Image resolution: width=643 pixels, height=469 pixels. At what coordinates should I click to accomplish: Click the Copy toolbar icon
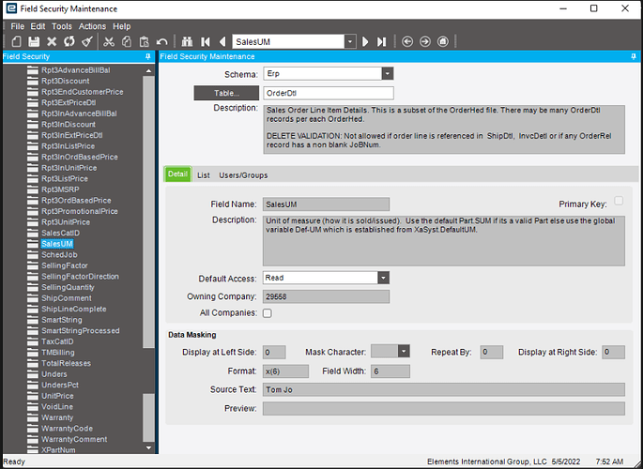click(127, 41)
